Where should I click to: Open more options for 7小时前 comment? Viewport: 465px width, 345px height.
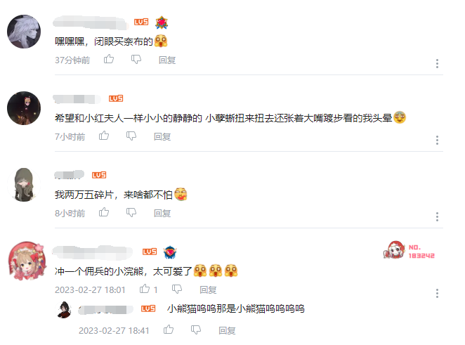point(437,140)
